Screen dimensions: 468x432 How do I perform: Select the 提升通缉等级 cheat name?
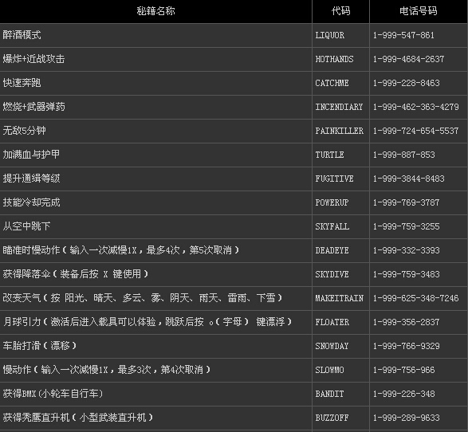[31, 179]
